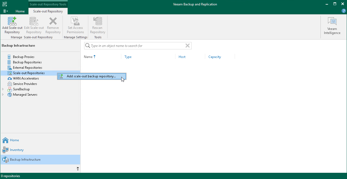Viewport: 347px width, 179px height.
Task: Select Service Providers node
Action: coord(25,84)
